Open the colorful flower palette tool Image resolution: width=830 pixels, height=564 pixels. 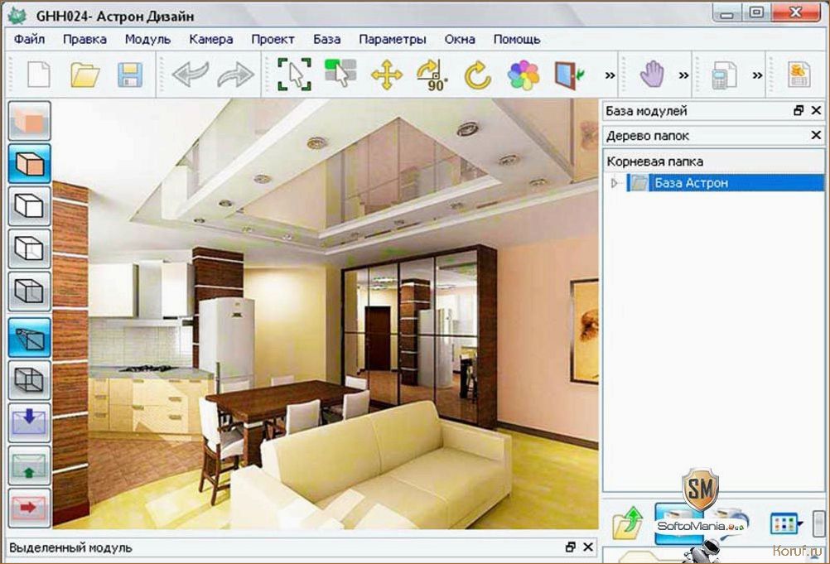(x=523, y=75)
